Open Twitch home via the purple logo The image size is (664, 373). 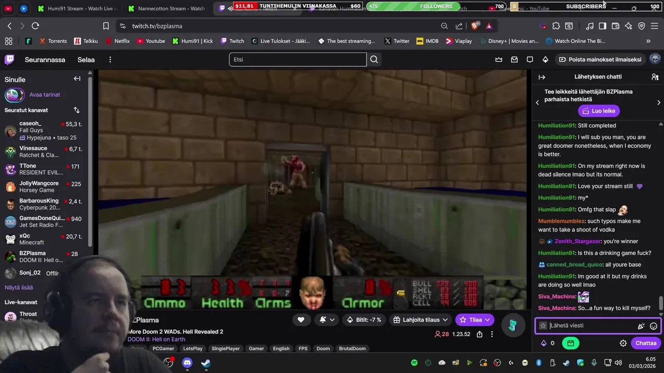click(x=9, y=60)
